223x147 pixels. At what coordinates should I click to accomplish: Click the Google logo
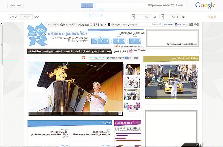tap(205, 5)
